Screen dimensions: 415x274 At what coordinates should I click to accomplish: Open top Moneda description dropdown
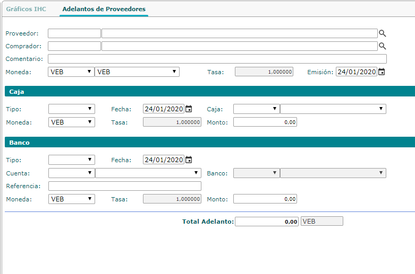coord(137,72)
